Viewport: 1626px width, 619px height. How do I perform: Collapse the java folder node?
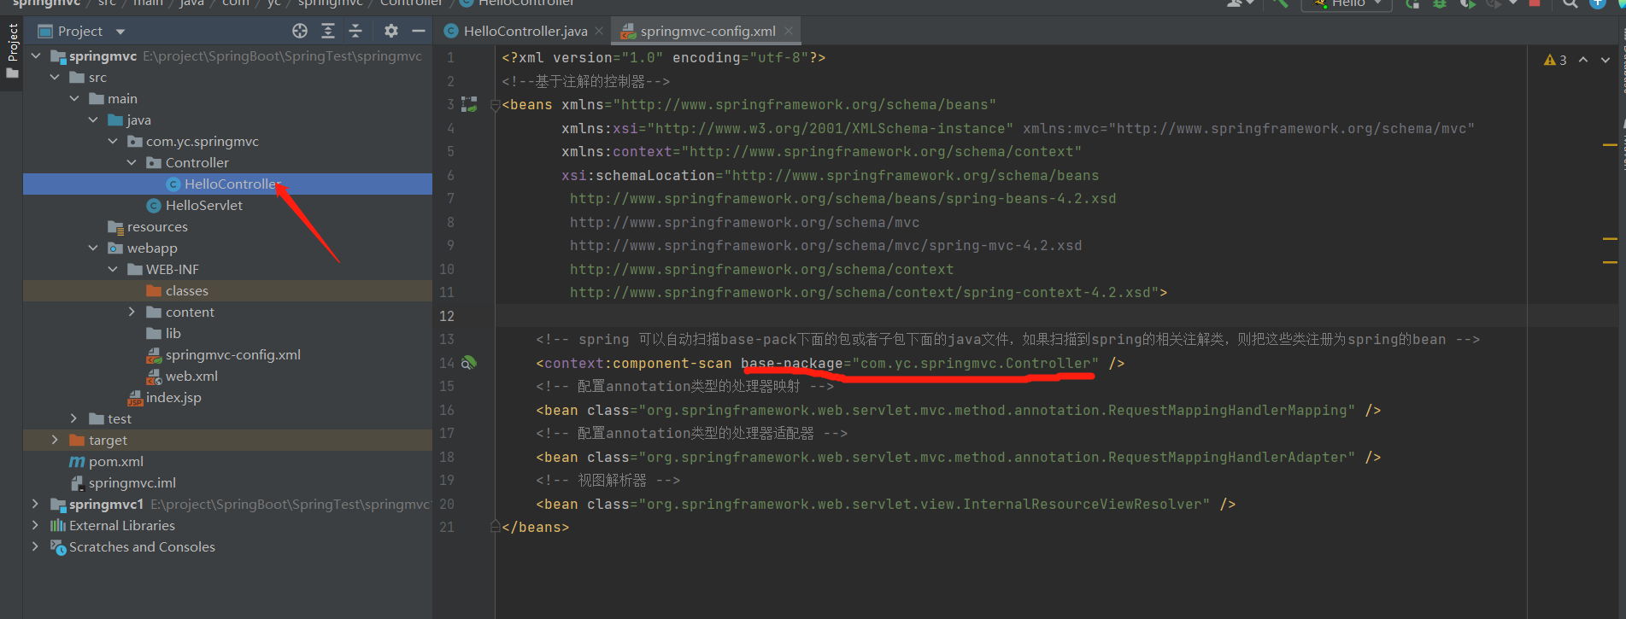(x=93, y=120)
